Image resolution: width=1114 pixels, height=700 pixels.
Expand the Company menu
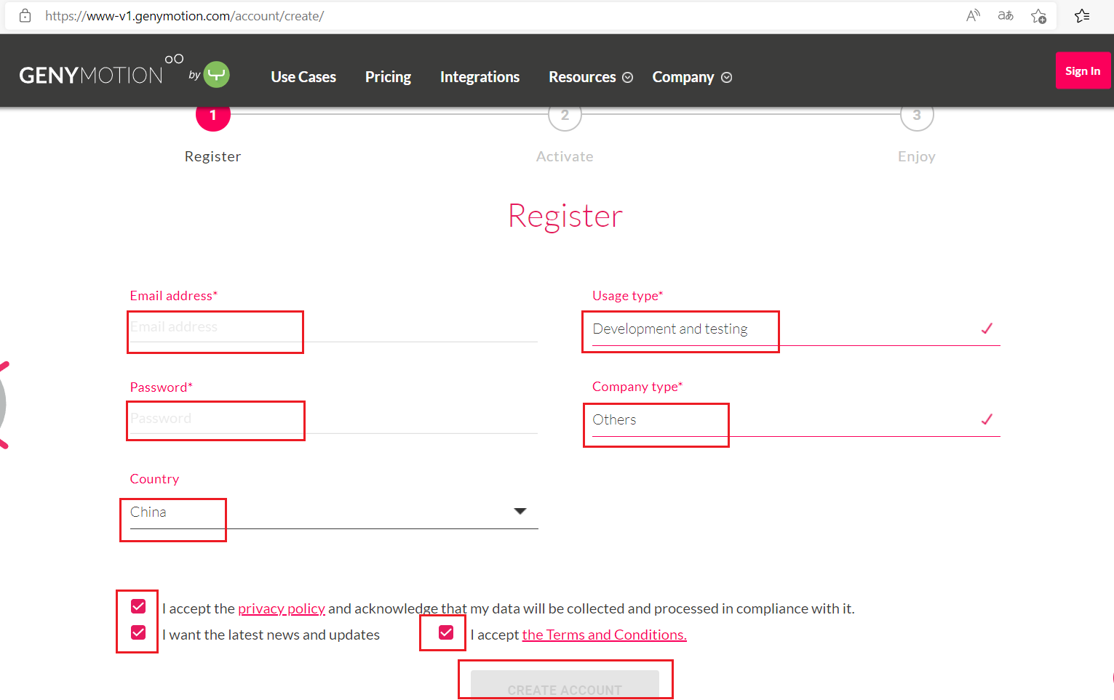pos(692,77)
